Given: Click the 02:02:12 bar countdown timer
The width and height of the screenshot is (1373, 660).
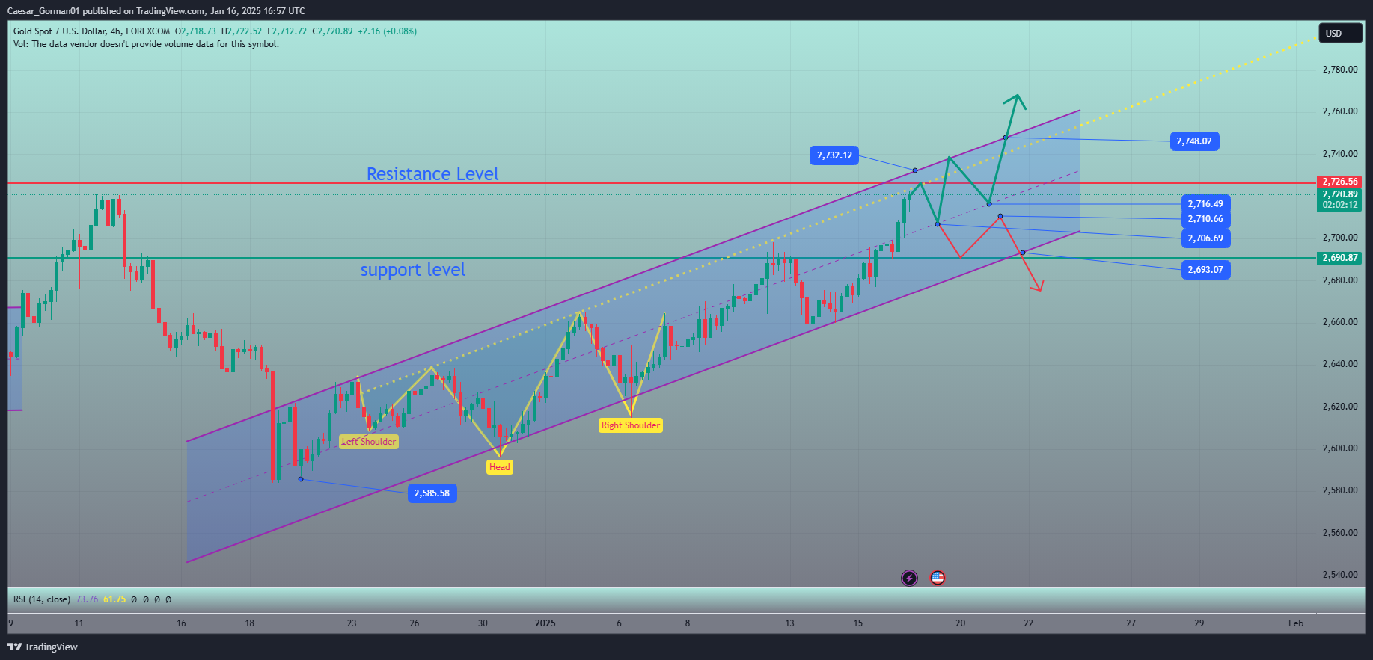Looking at the screenshot, I should tap(1339, 205).
